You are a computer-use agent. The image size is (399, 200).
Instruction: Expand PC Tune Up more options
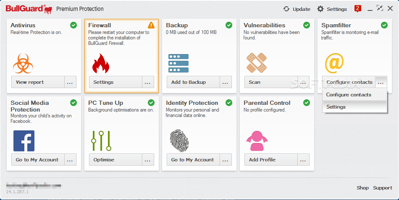pos(148,160)
